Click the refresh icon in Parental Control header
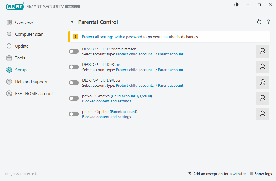The image size is (276, 181). (259, 22)
